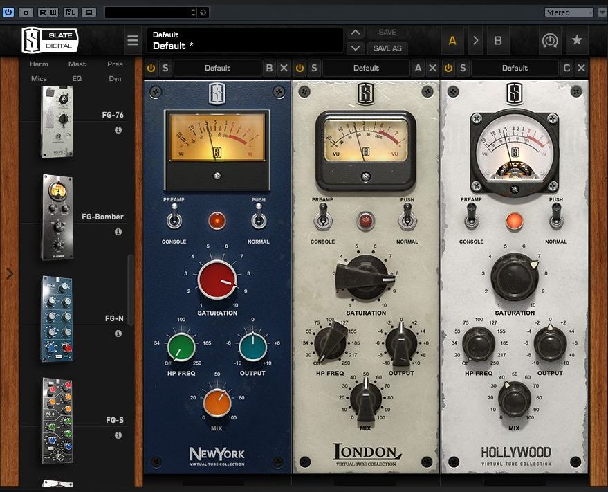The width and height of the screenshot is (608, 492).
Task: Click Hollywood Output knob
Action: pyautogui.click(x=550, y=343)
